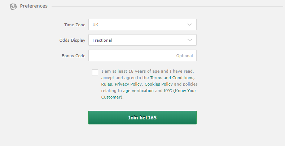Open the Privacy Policy link

click(128, 84)
